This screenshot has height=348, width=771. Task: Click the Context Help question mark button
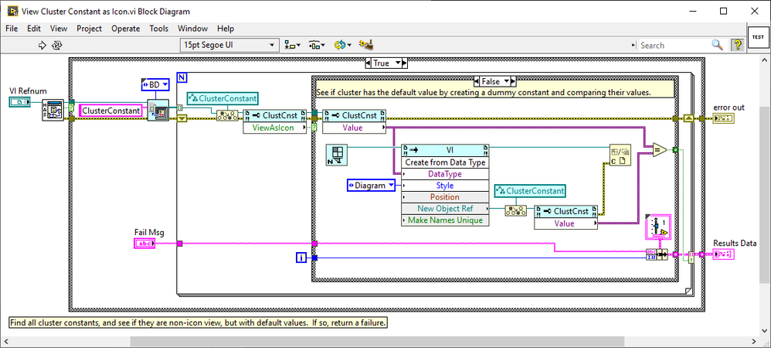coord(737,46)
